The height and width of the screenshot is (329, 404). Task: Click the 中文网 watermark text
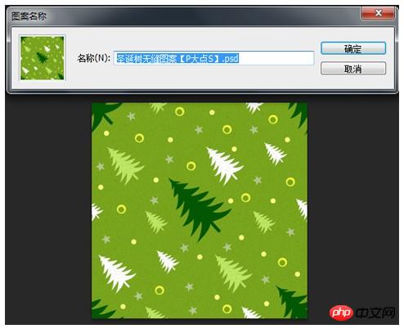[375, 313]
